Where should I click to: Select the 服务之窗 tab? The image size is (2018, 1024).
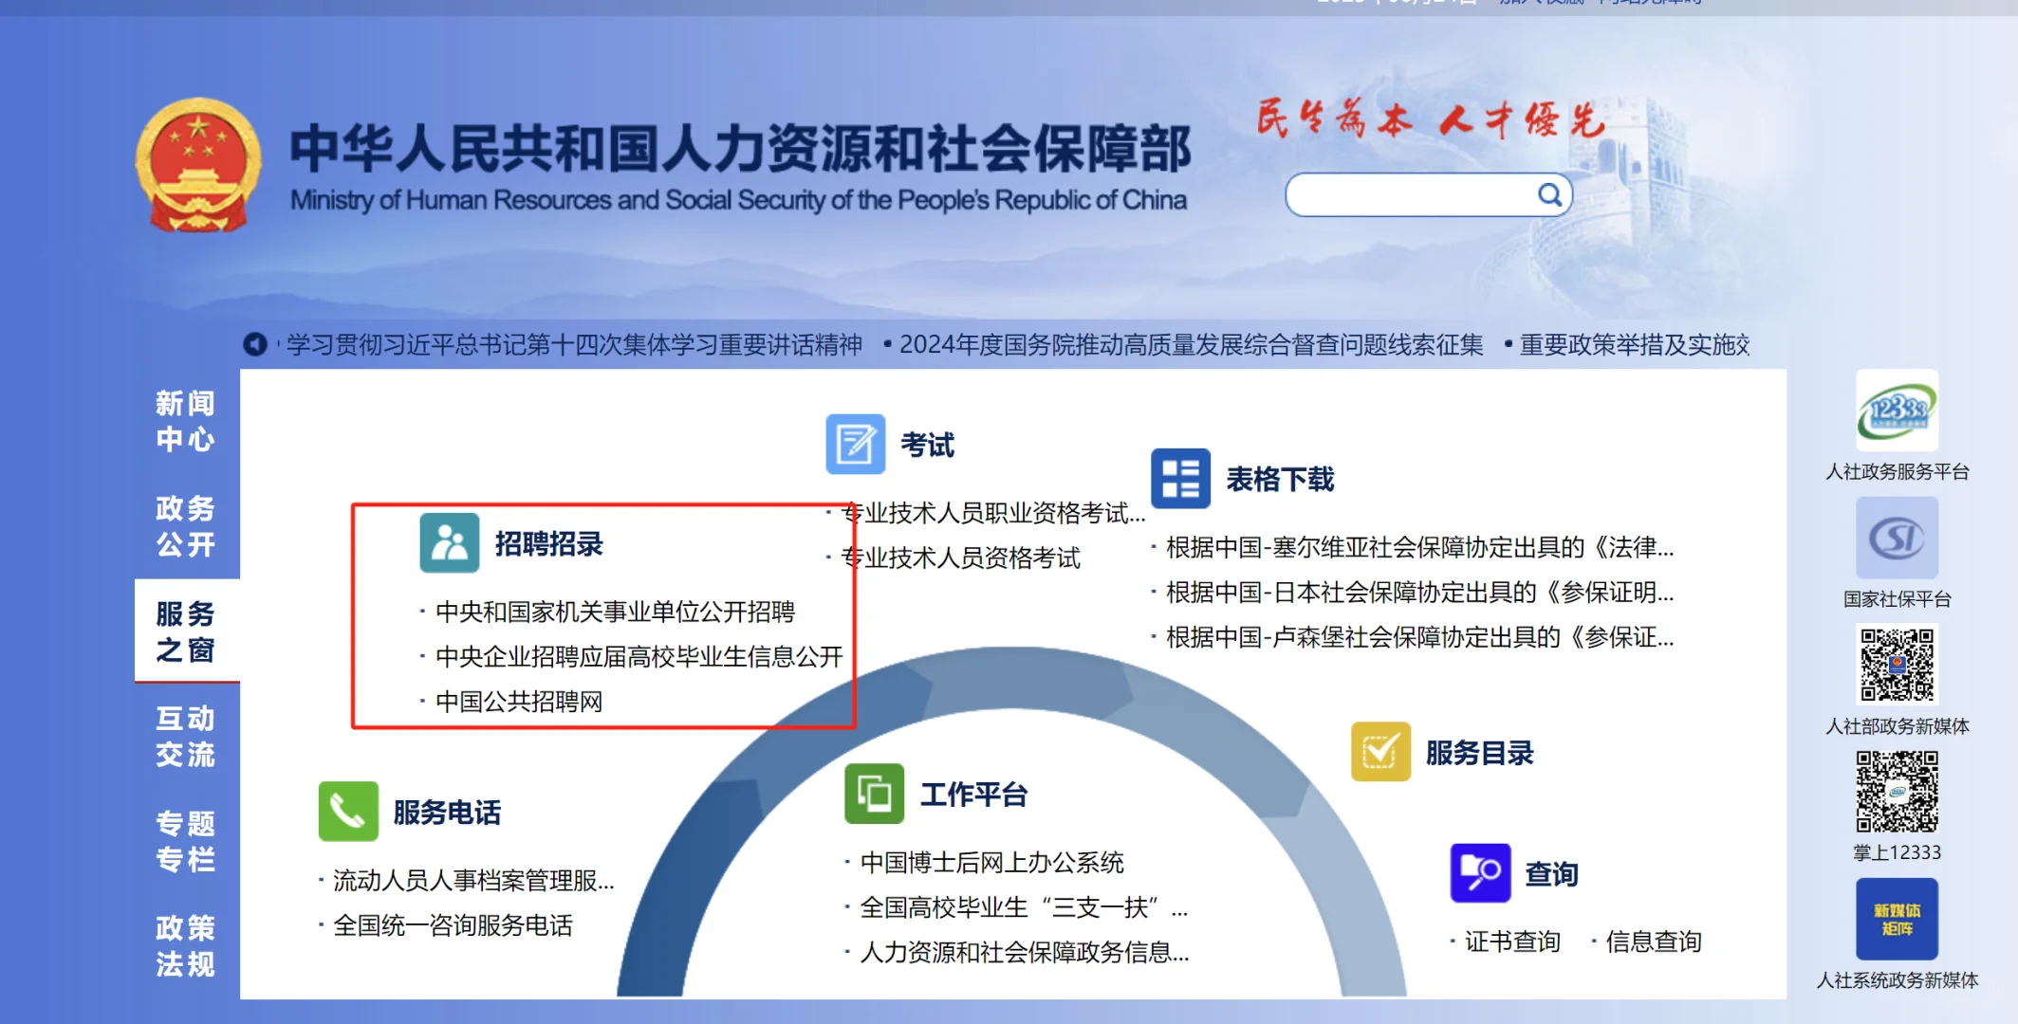[x=186, y=631]
